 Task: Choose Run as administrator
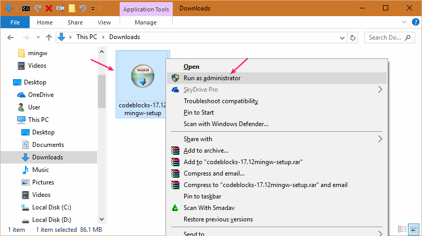click(277, 78)
